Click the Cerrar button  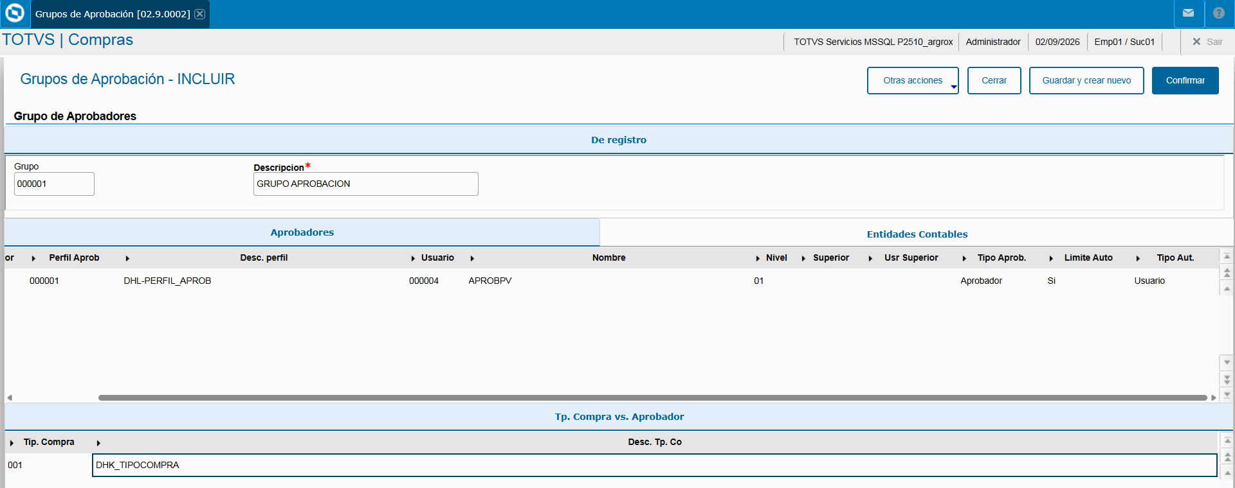tap(994, 80)
